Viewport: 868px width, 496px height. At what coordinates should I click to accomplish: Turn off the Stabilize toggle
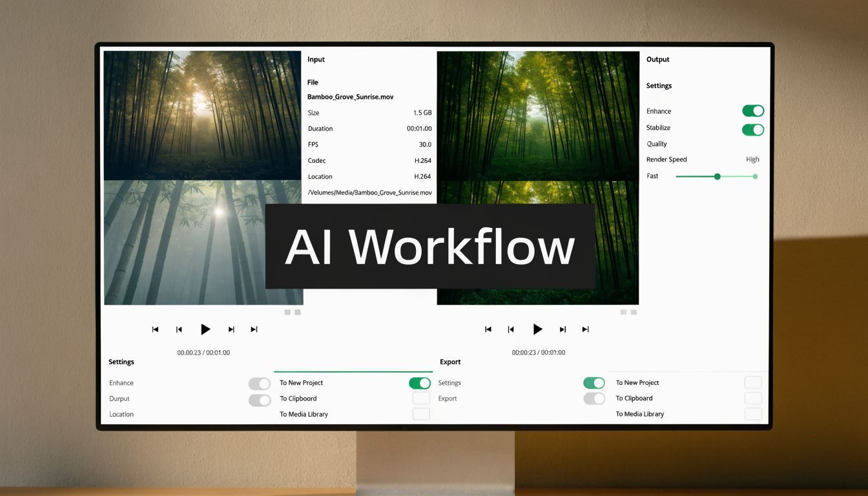pos(753,129)
